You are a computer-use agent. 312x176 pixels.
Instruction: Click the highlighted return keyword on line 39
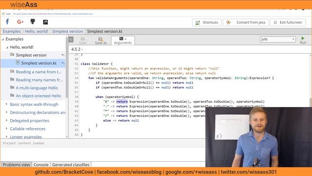pos(122,102)
